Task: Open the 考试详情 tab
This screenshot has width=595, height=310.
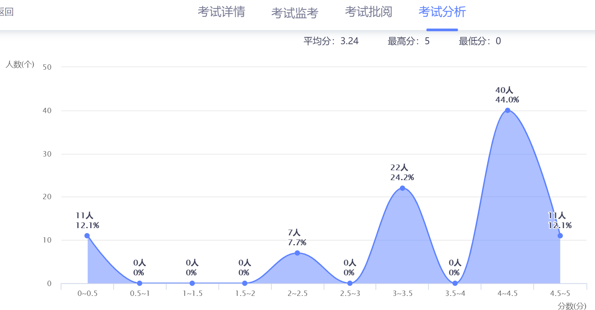Action: [x=221, y=12]
